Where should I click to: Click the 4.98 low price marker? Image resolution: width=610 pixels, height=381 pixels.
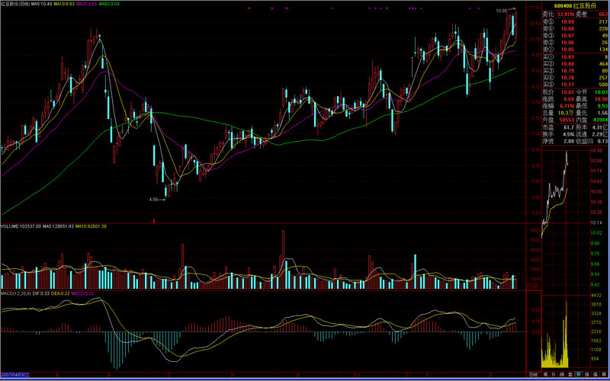tap(155, 200)
